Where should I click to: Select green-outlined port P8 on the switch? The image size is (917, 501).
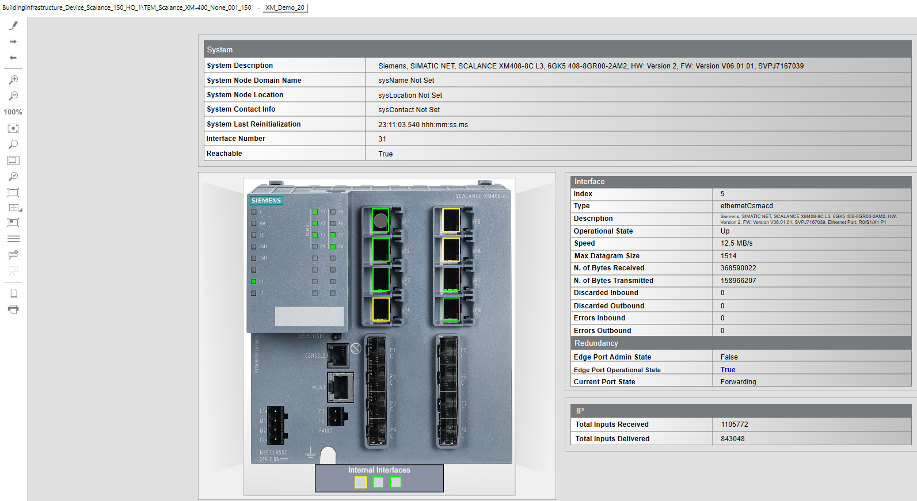click(x=451, y=309)
